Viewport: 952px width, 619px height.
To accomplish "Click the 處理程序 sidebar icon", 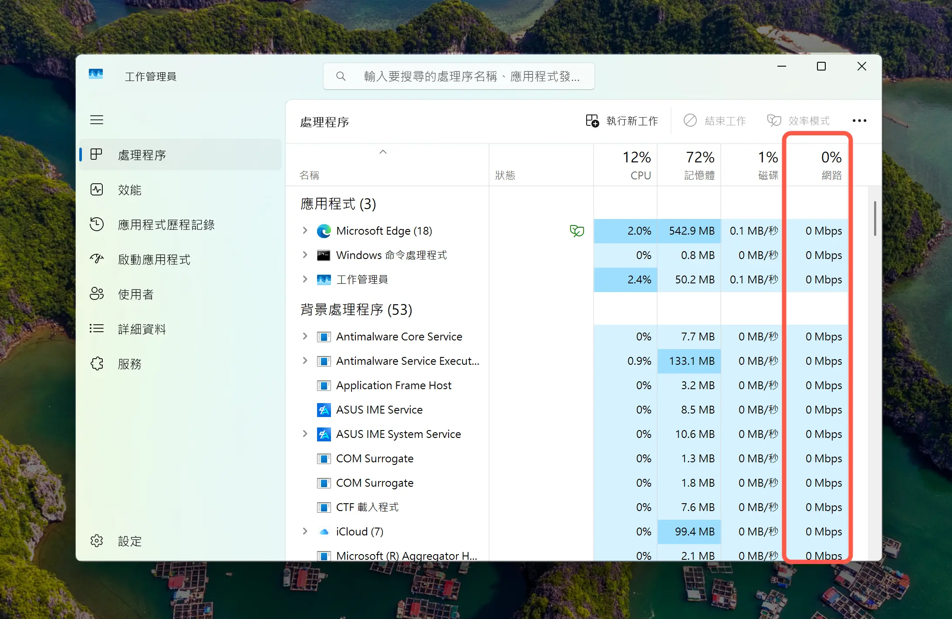I will pyautogui.click(x=97, y=155).
